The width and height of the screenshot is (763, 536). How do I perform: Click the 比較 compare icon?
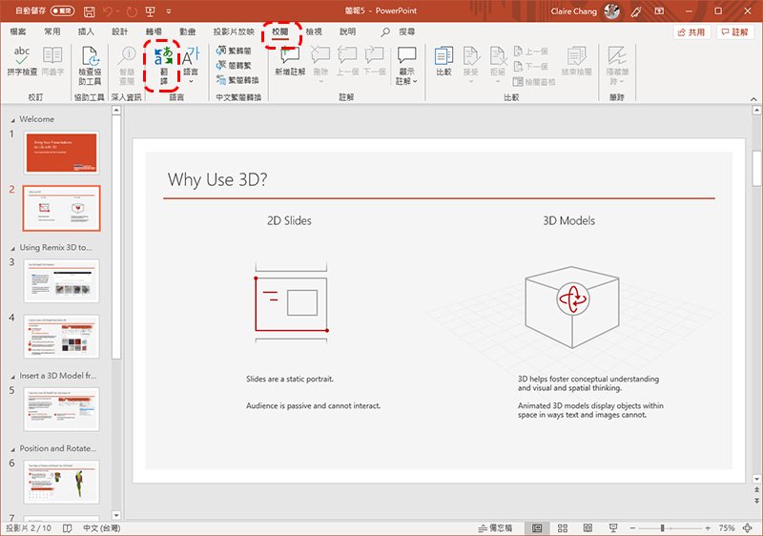pyautogui.click(x=443, y=62)
